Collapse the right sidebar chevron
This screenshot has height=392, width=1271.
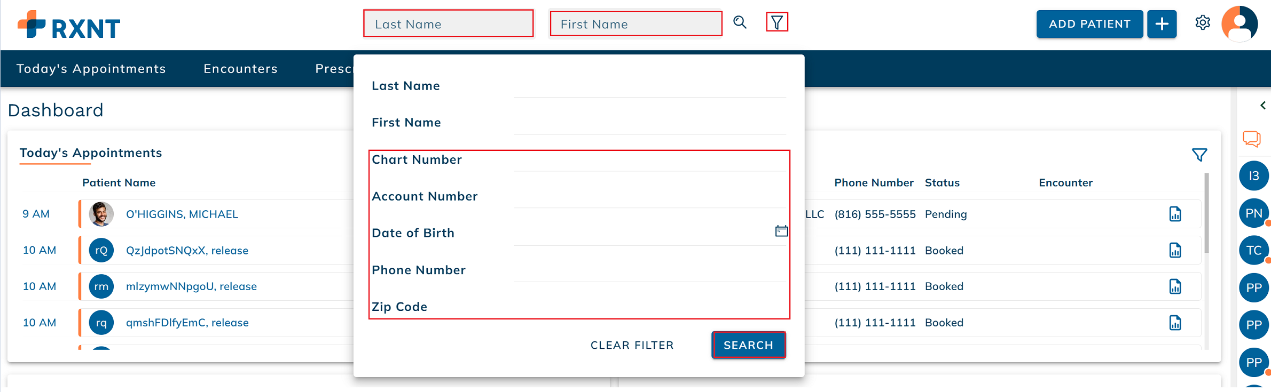click(x=1262, y=106)
